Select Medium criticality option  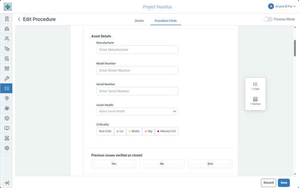134,131
